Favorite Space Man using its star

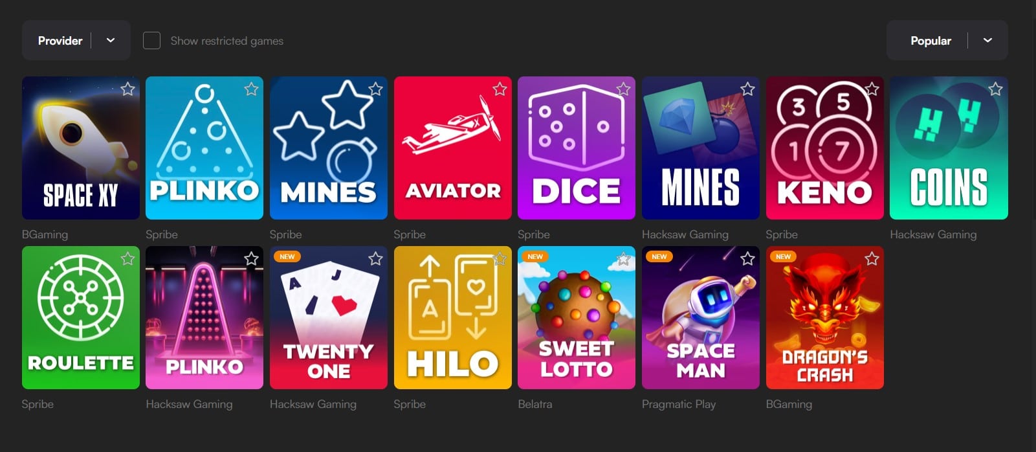(747, 258)
